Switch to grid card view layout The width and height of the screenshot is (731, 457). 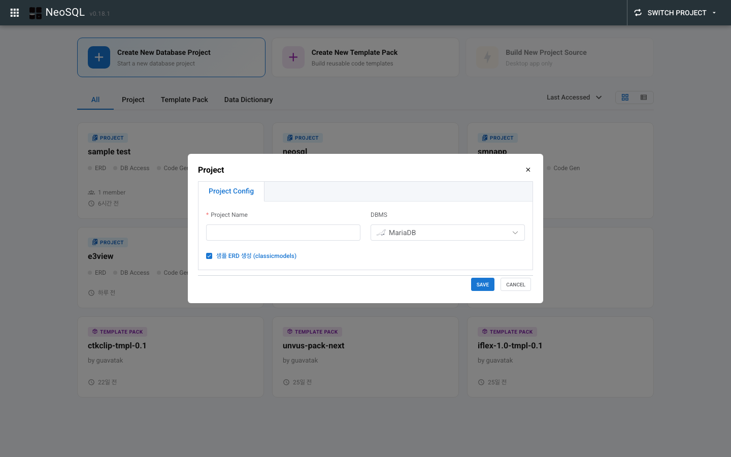[x=625, y=97]
